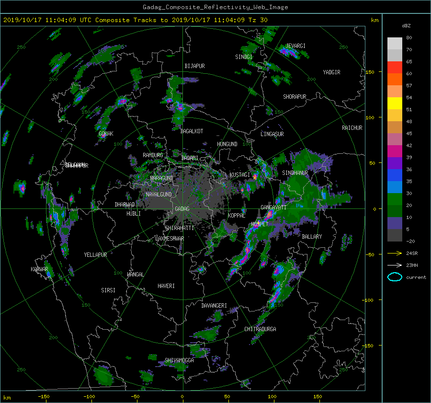Click the HOSPET town label
Screen dimensions: 431x403
click(260, 224)
